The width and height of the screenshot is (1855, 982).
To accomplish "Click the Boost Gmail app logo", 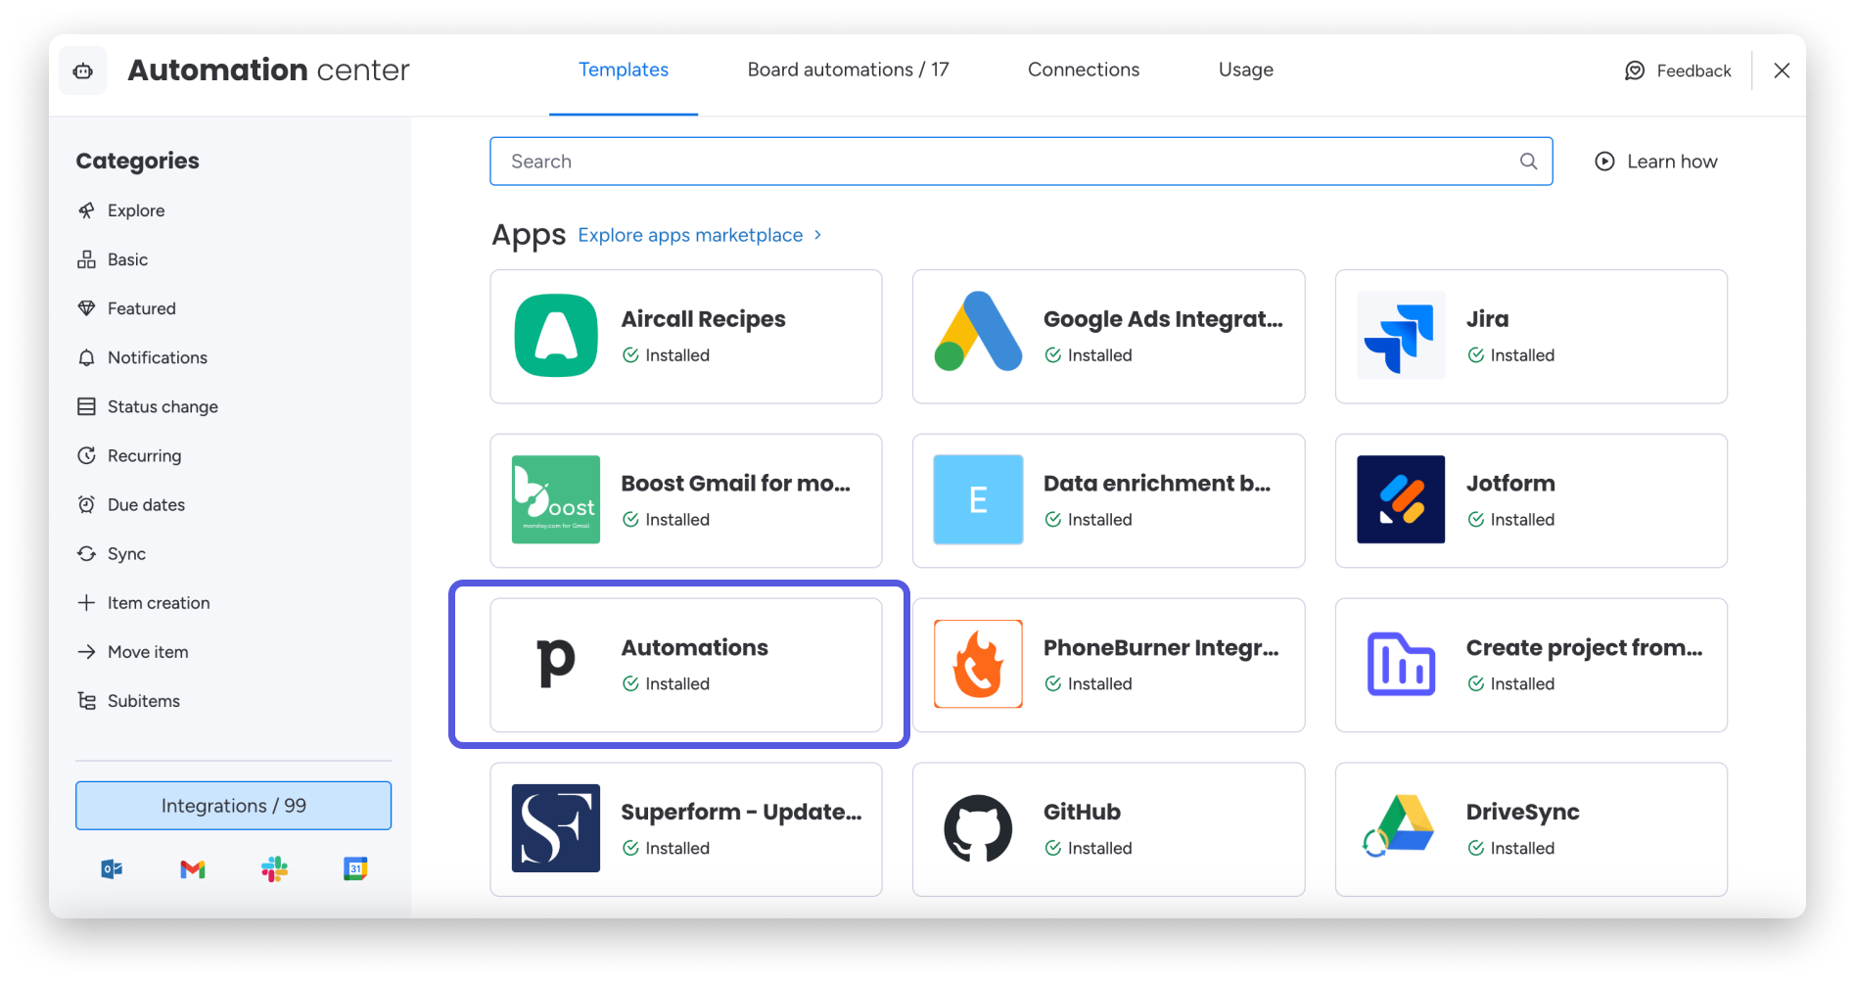I will pyautogui.click(x=556, y=499).
